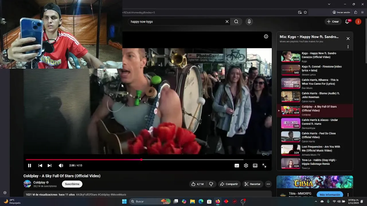Click the Compartir share button

click(x=229, y=184)
